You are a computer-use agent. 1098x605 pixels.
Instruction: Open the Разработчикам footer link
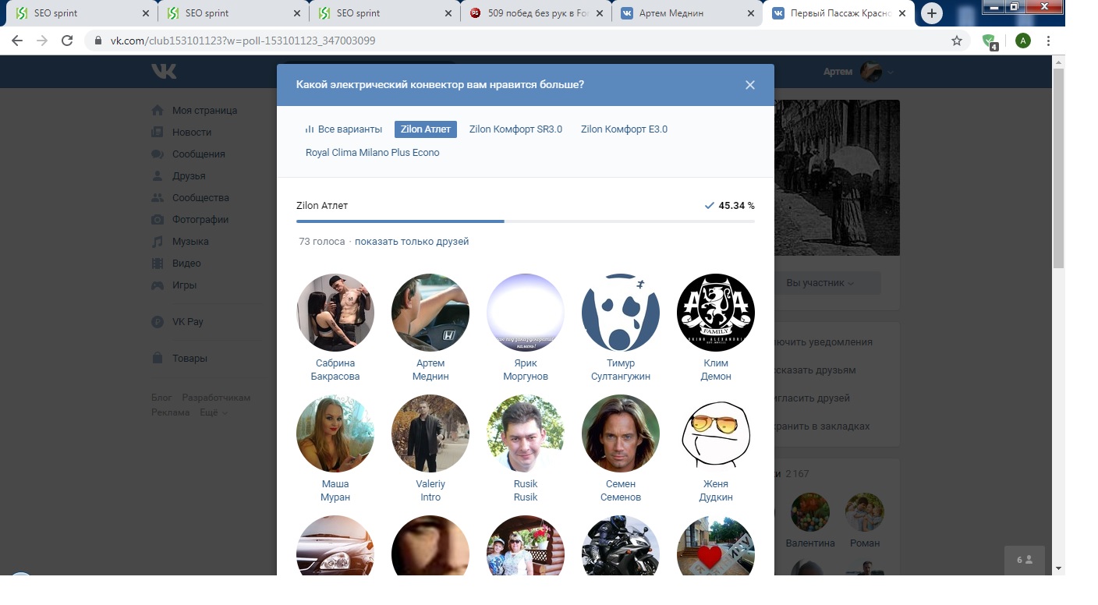point(216,398)
